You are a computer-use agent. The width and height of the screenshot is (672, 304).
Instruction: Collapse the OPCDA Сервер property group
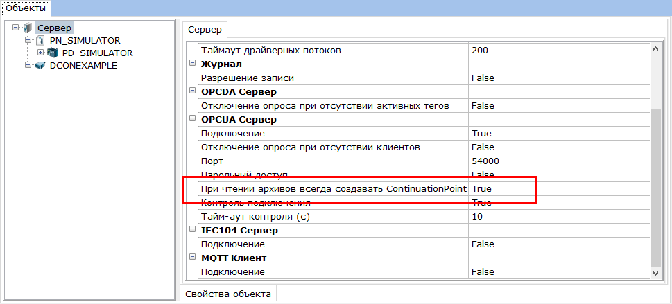pyautogui.click(x=192, y=91)
